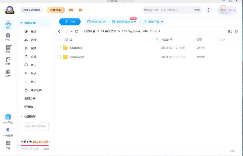
Task: Open the AI看 icon in left rail
Action: [8, 61]
